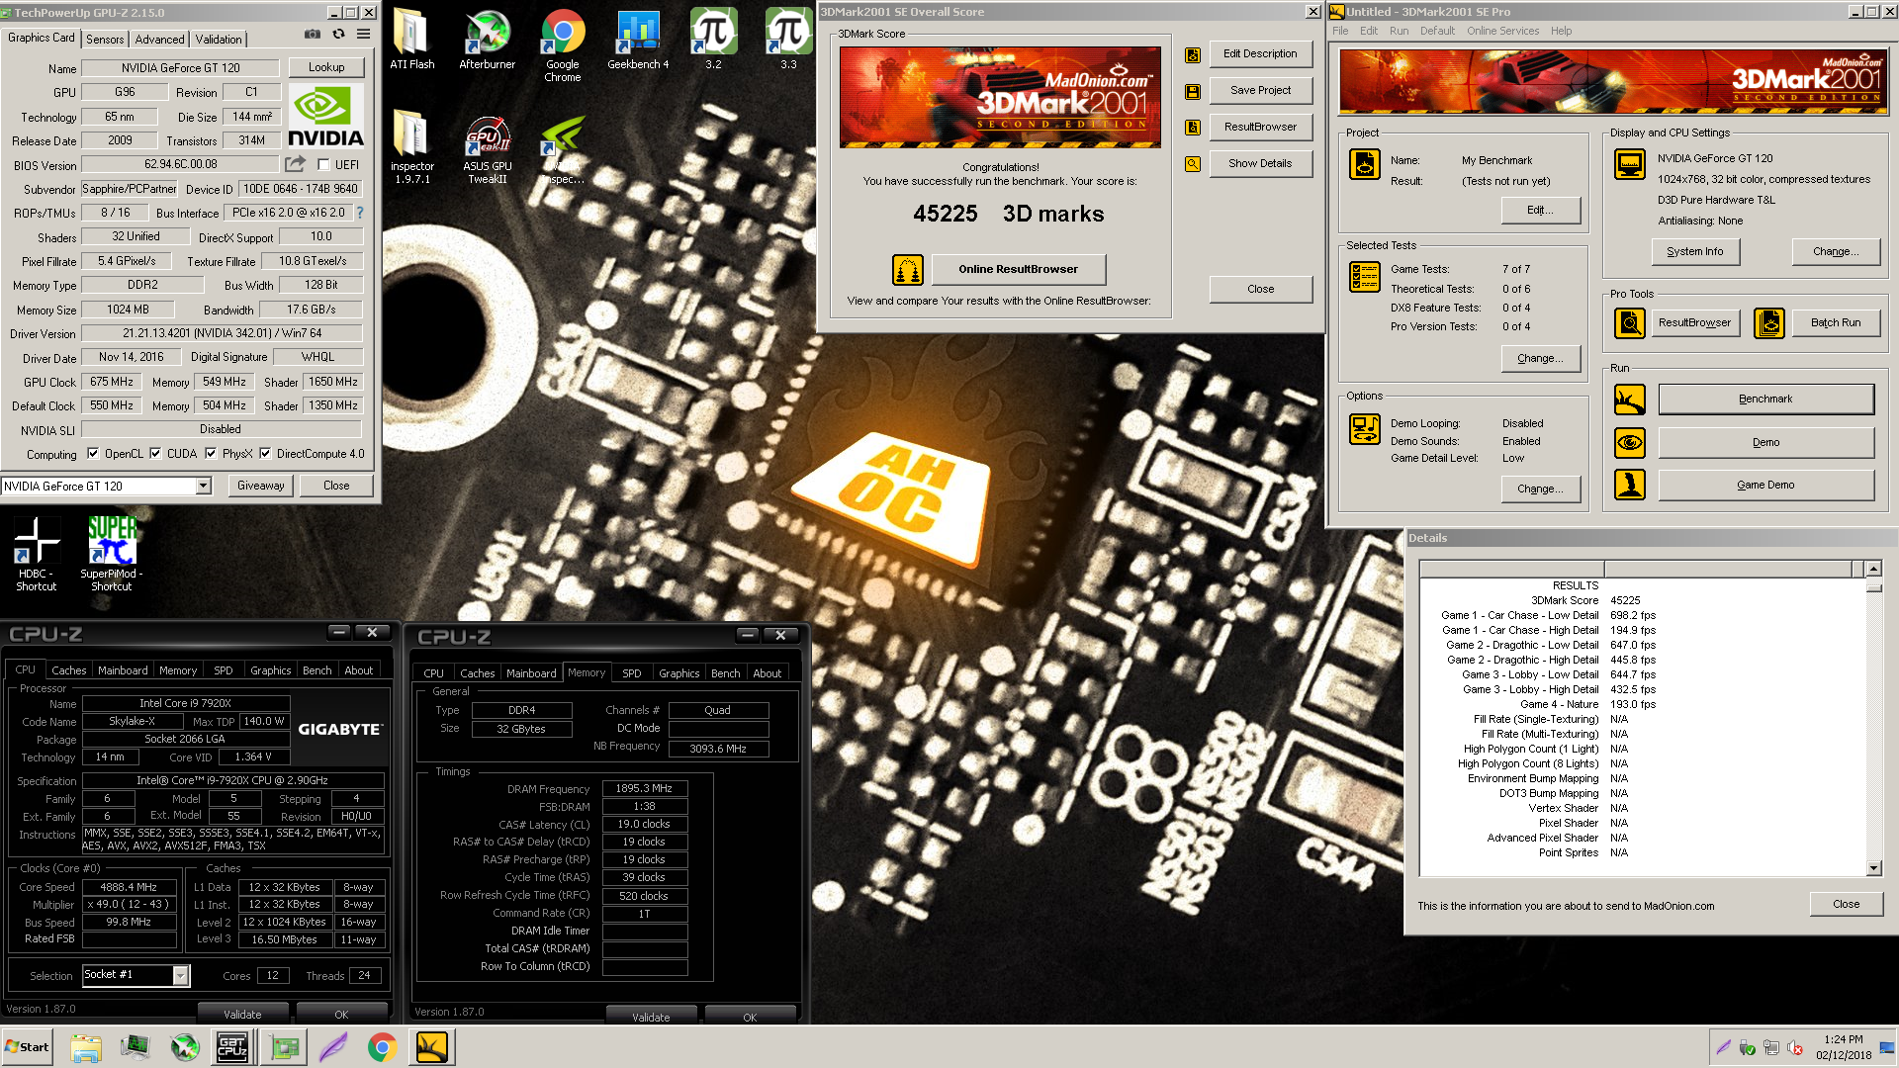
Task: Switch to the Sensors tab in GPU-Z
Action: tap(105, 40)
